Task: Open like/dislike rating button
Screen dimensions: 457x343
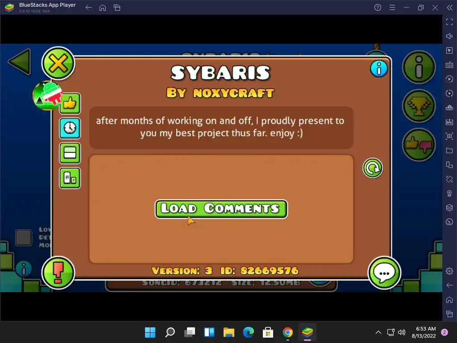Action: click(x=419, y=145)
